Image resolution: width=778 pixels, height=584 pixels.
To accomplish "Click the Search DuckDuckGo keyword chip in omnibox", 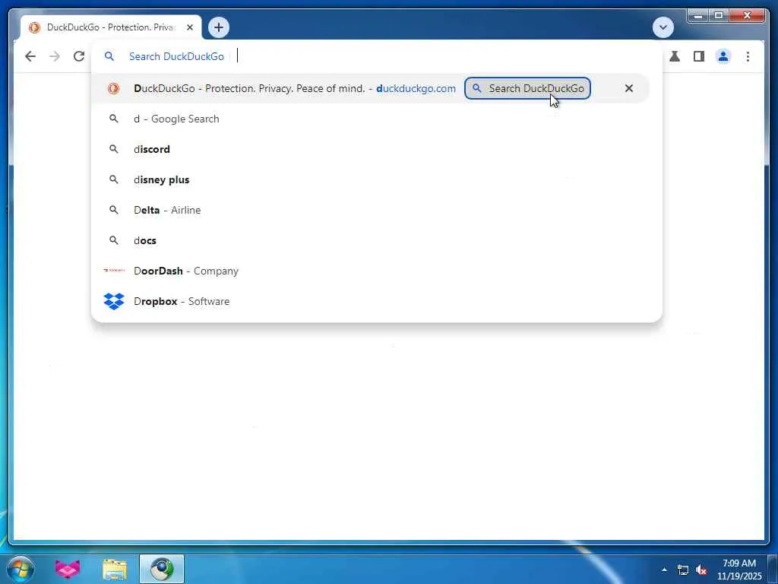I will [176, 56].
